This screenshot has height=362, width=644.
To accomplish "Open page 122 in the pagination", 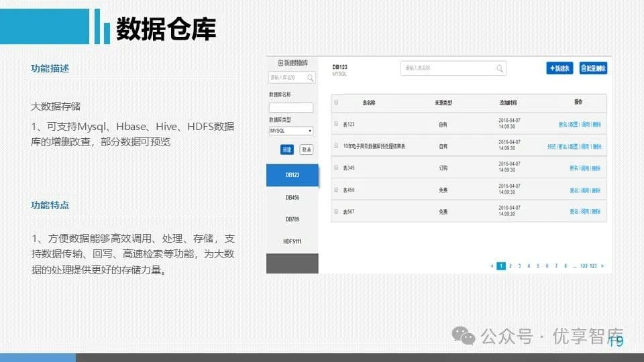I will pos(584,266).
